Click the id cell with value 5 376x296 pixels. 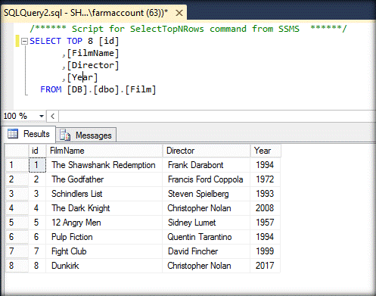click(37, 223)
